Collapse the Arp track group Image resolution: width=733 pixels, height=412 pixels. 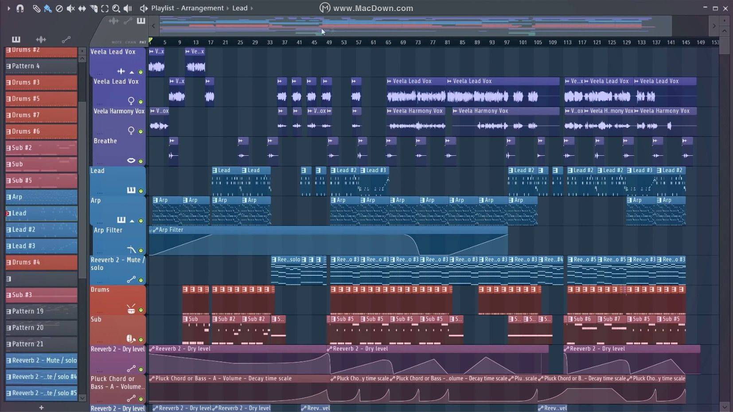click(131, 220)
